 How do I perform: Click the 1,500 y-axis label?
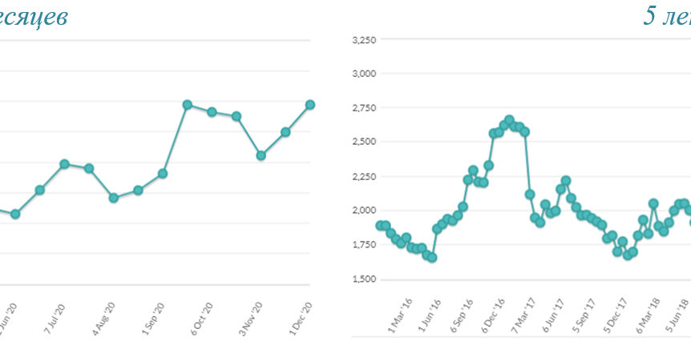pyautogui.click(x=364, y=279)
